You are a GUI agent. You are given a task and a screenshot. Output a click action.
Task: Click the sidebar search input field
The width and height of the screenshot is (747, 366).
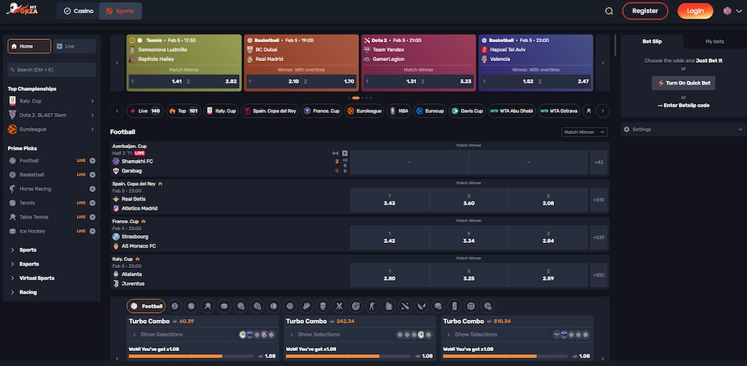(52, 70)
